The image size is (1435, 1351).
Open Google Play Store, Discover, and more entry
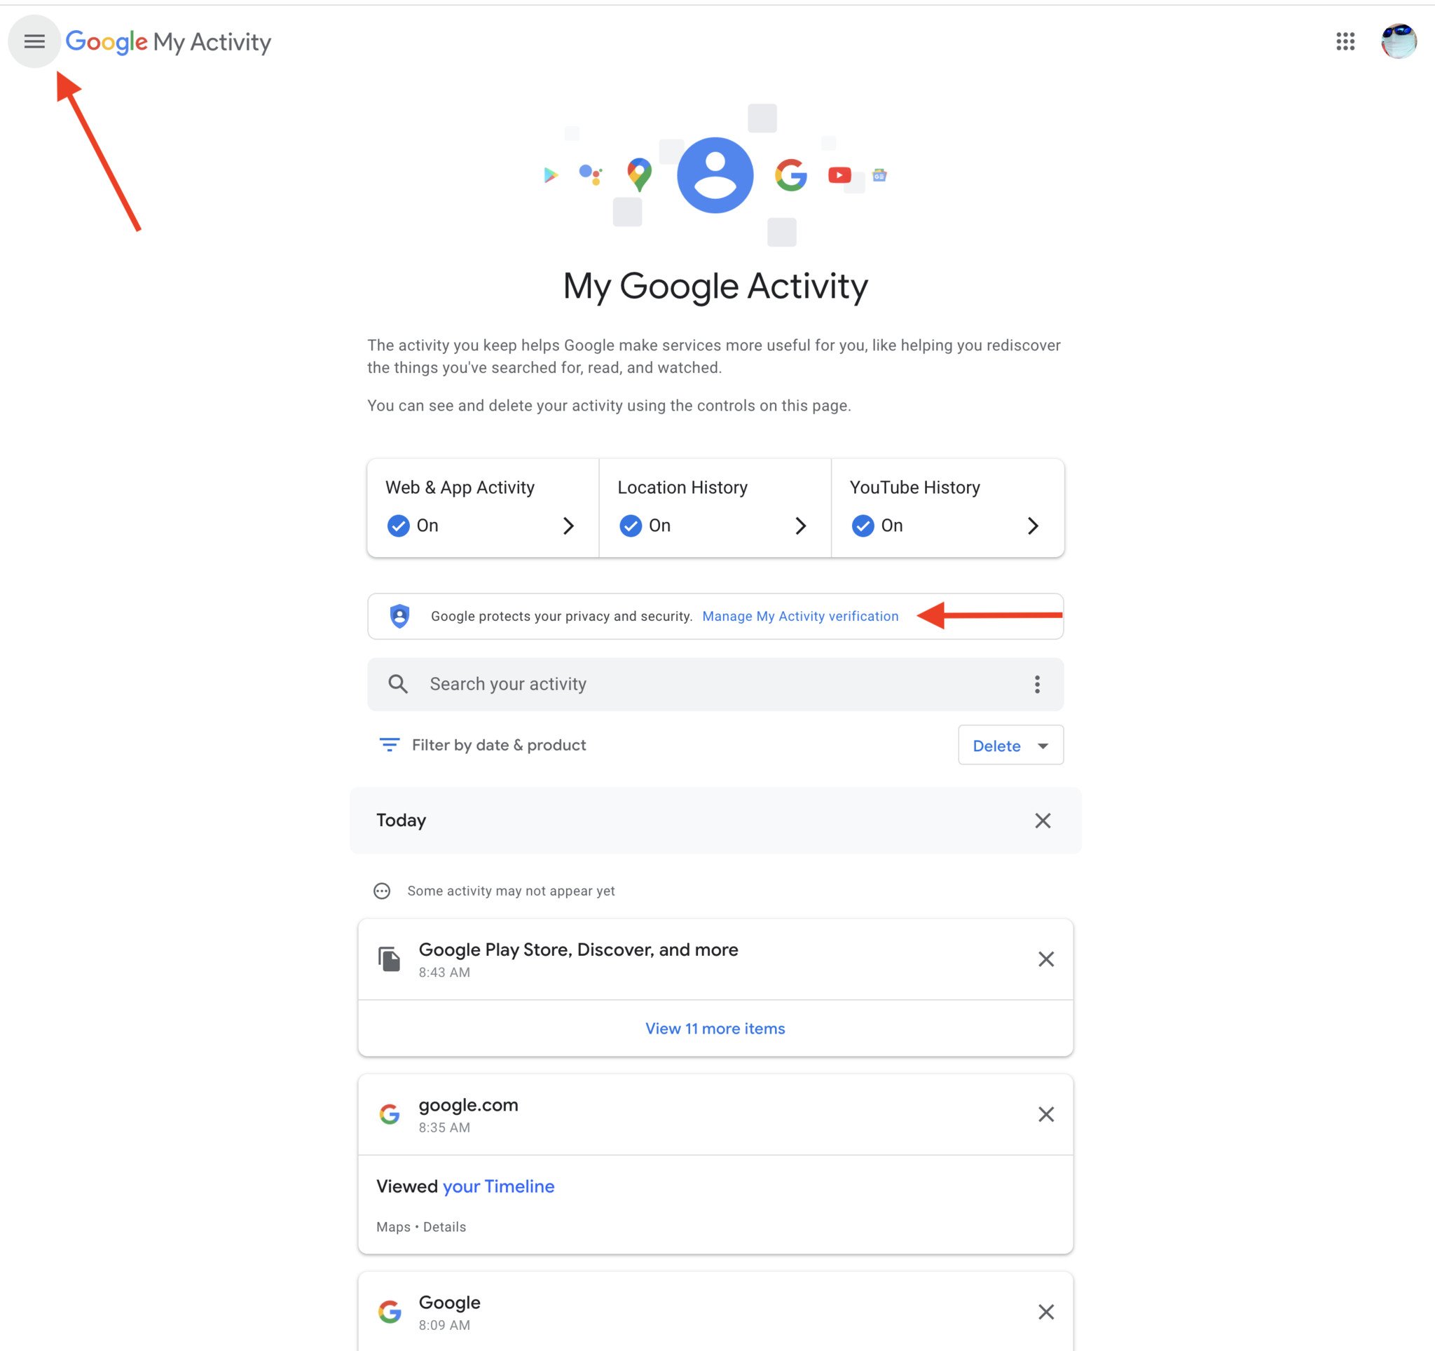point(578,949)
